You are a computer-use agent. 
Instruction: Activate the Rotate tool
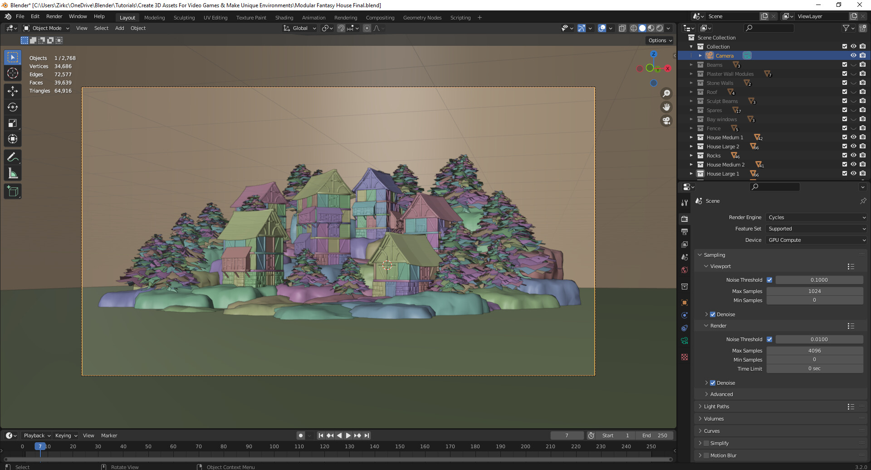click(12, 107)
